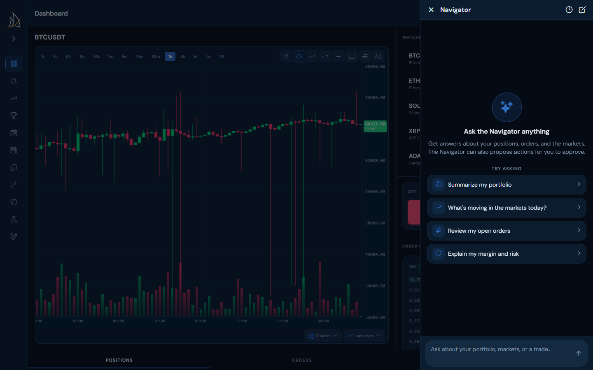Open the trophy icon in sidebar
593x370 pixels.
[14, 116]
